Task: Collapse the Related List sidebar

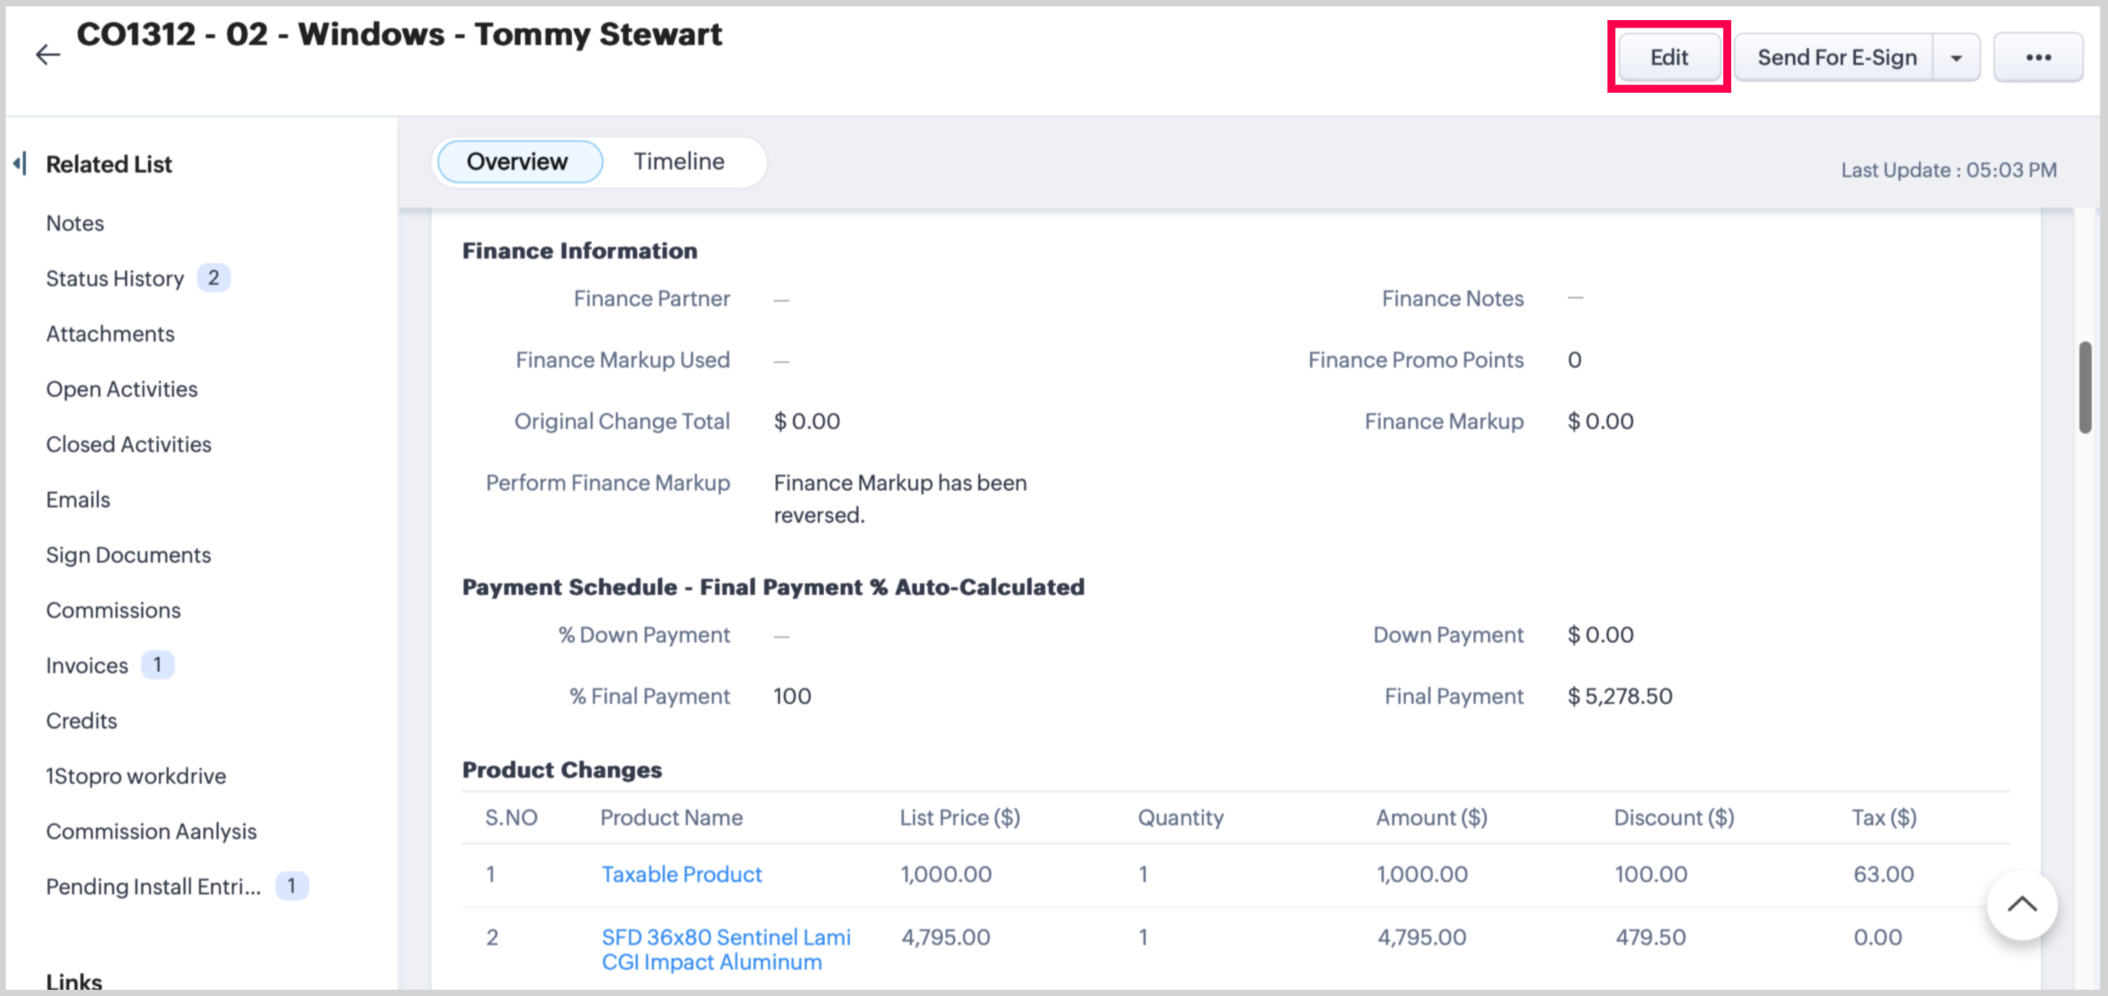Action: 21,164
